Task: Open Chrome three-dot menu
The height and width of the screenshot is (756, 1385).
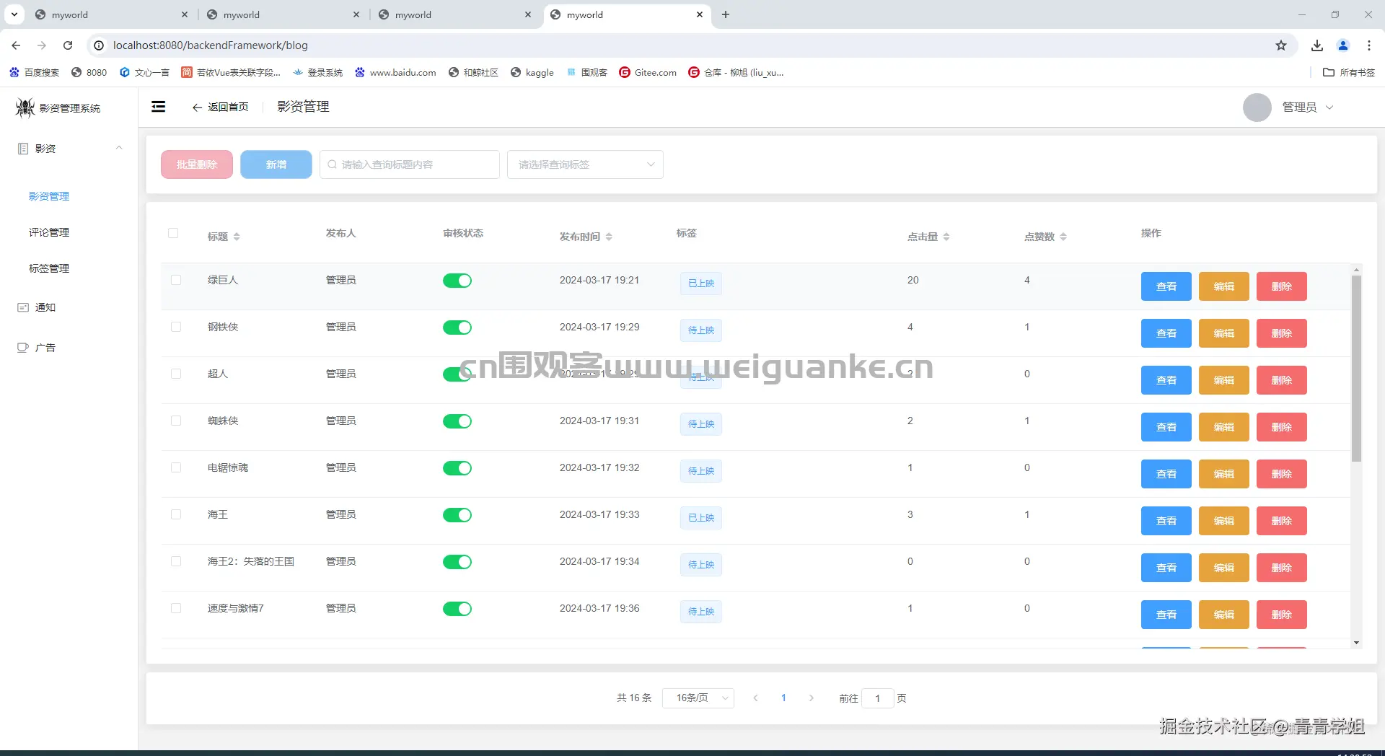Action: click(1369, 45)
